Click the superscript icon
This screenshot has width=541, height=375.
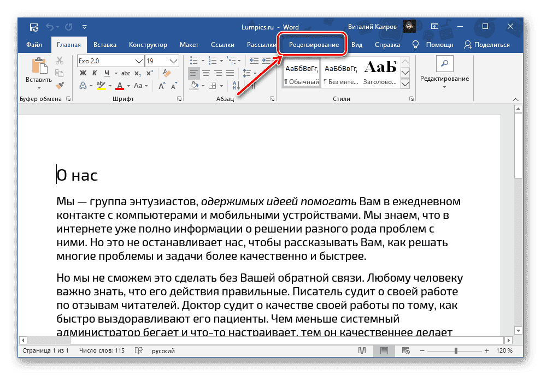149,72
